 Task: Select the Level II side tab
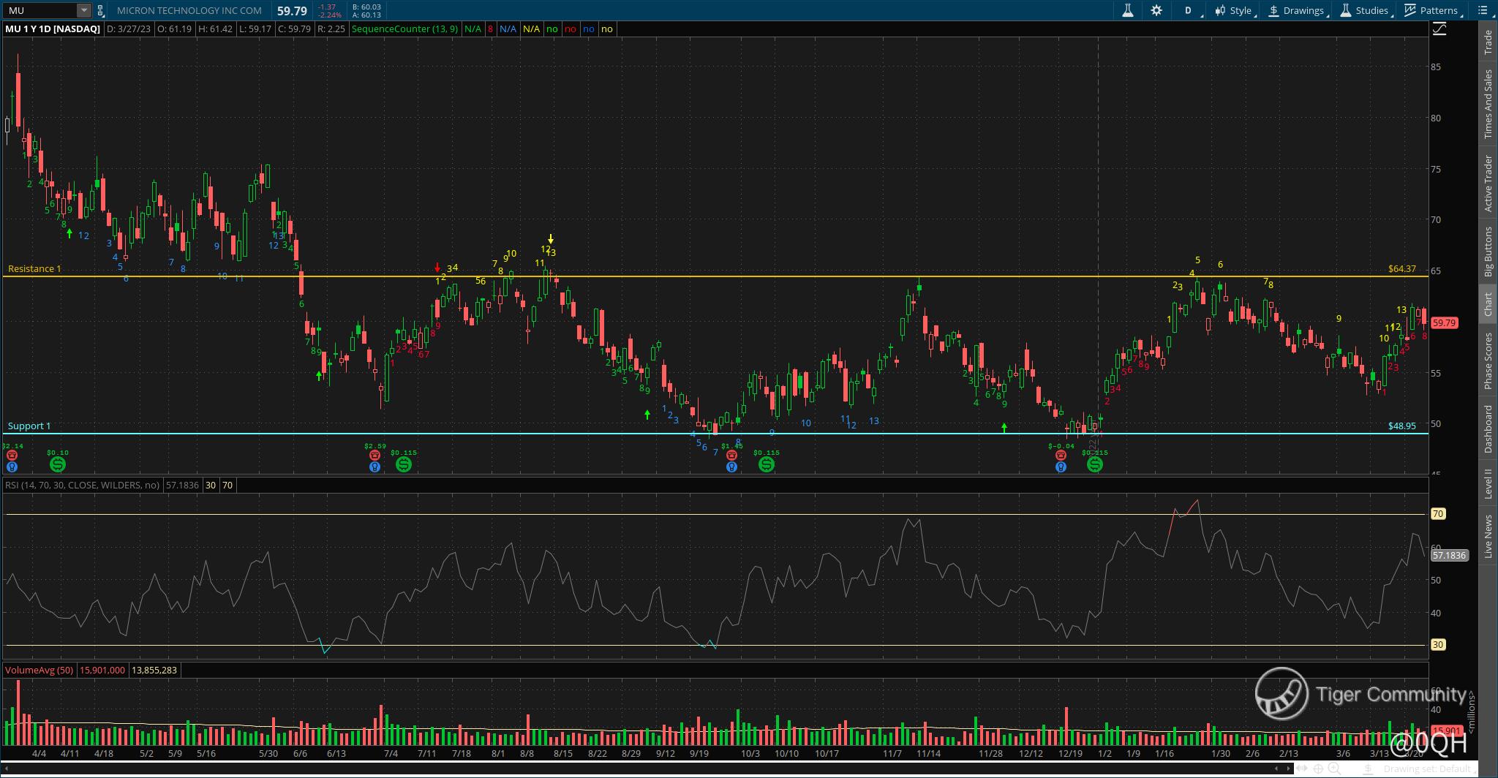[1488, 484]
